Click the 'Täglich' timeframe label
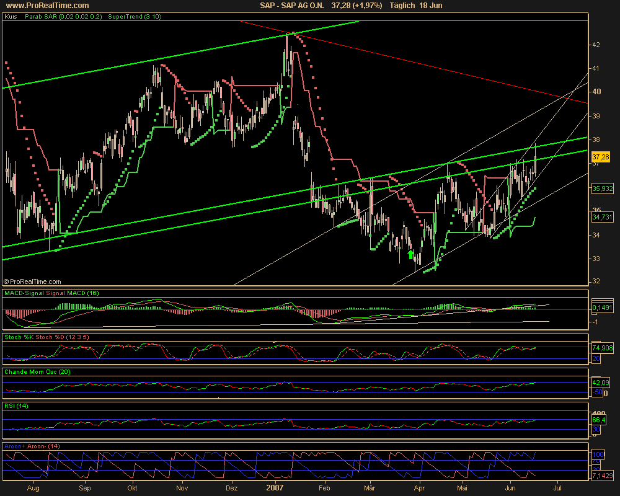 pos(402,6)
